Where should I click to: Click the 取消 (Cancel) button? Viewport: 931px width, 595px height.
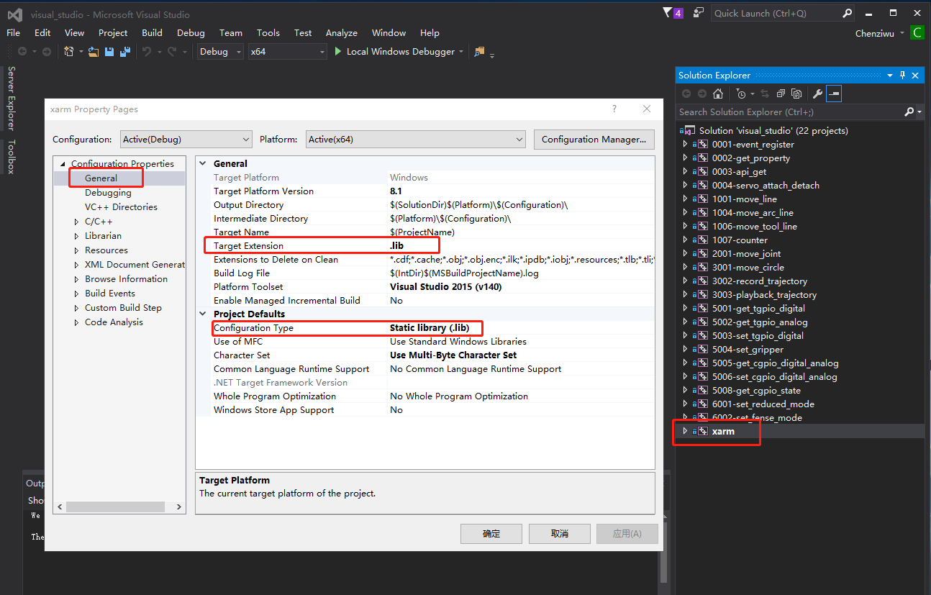click(x=560, y=533)
